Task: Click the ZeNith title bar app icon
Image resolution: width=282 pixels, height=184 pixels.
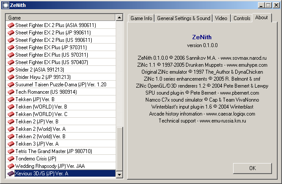Action: coord(5,5)
